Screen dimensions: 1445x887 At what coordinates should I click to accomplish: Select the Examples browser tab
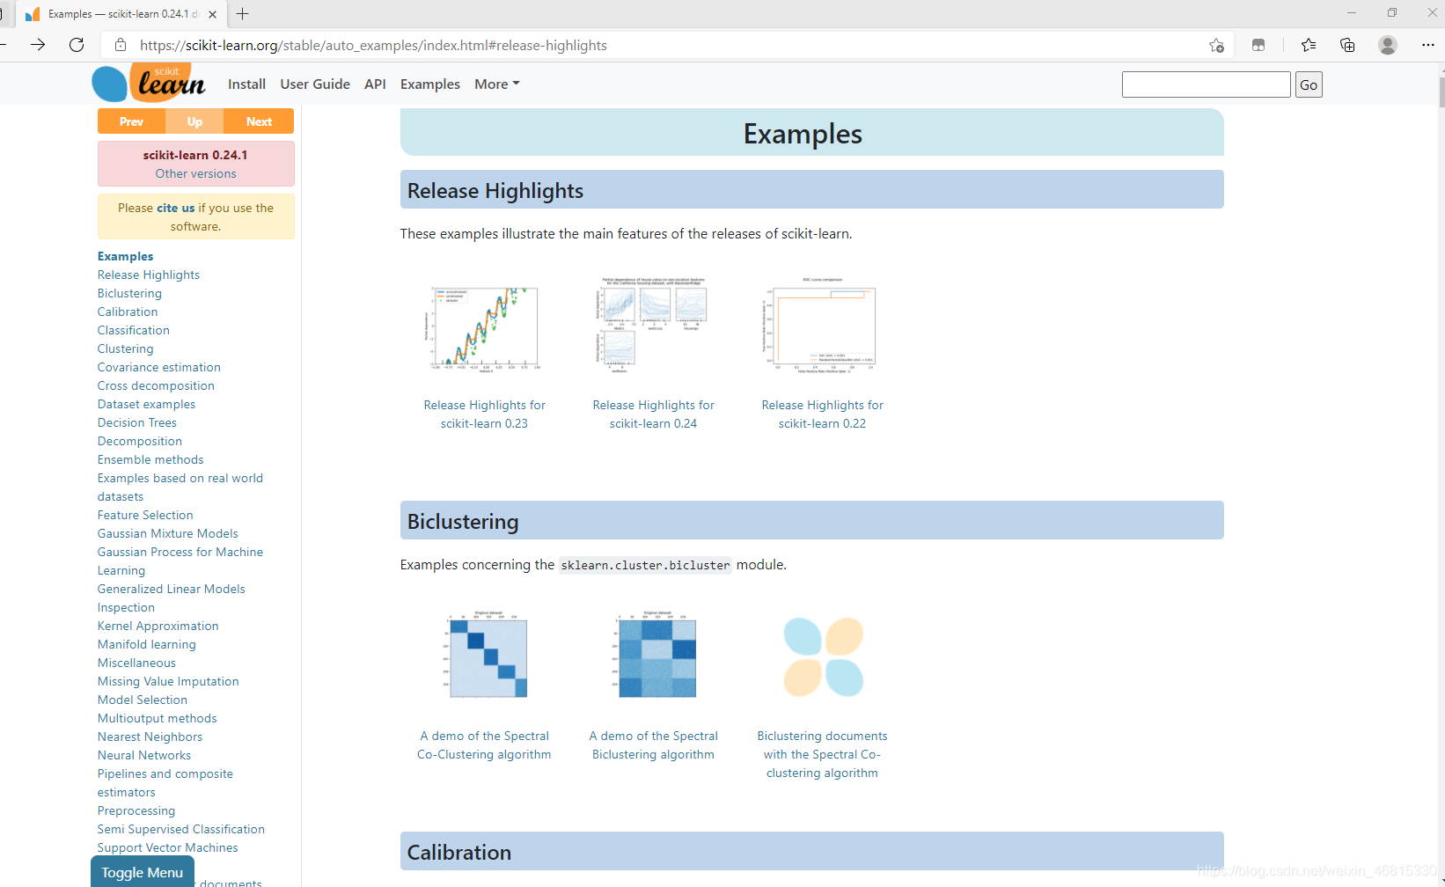click(x=121, y=14)
